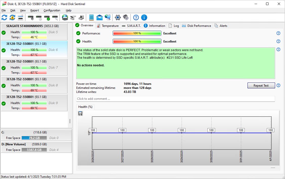Screen dimensions: 285x179
Task: Switch to the Overview tab
Action: (x=84, y=25)
